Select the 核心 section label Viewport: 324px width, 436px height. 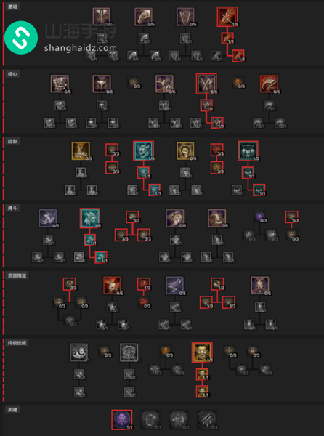[x=12, y=74]
